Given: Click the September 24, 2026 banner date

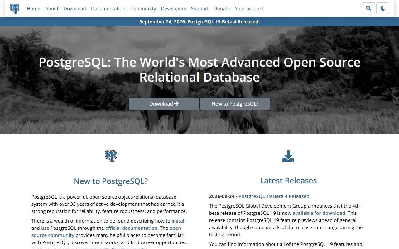Looking at the screenshot, I should click(163, 21).
